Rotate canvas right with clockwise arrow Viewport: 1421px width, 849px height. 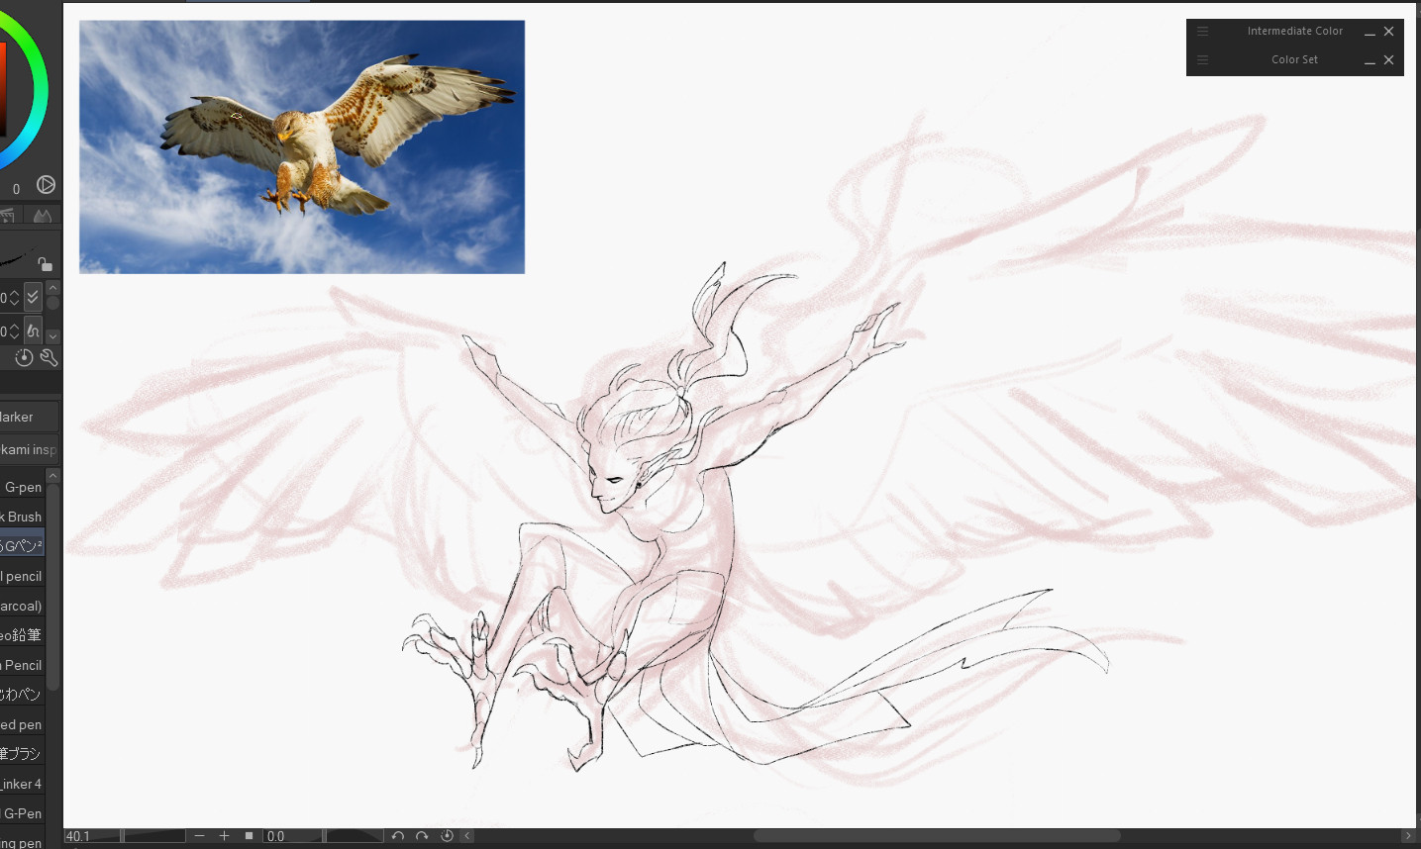(422, 836)
